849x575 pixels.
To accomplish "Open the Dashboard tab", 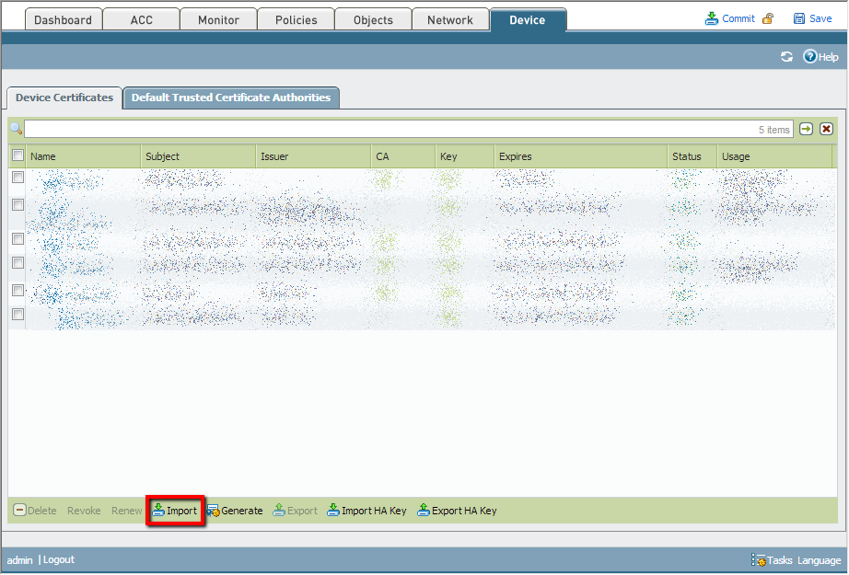I will [64, 20].
